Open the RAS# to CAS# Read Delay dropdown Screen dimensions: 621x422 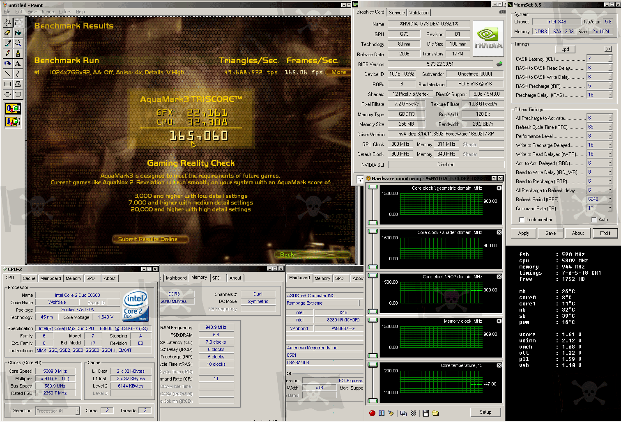pos(610,68)
